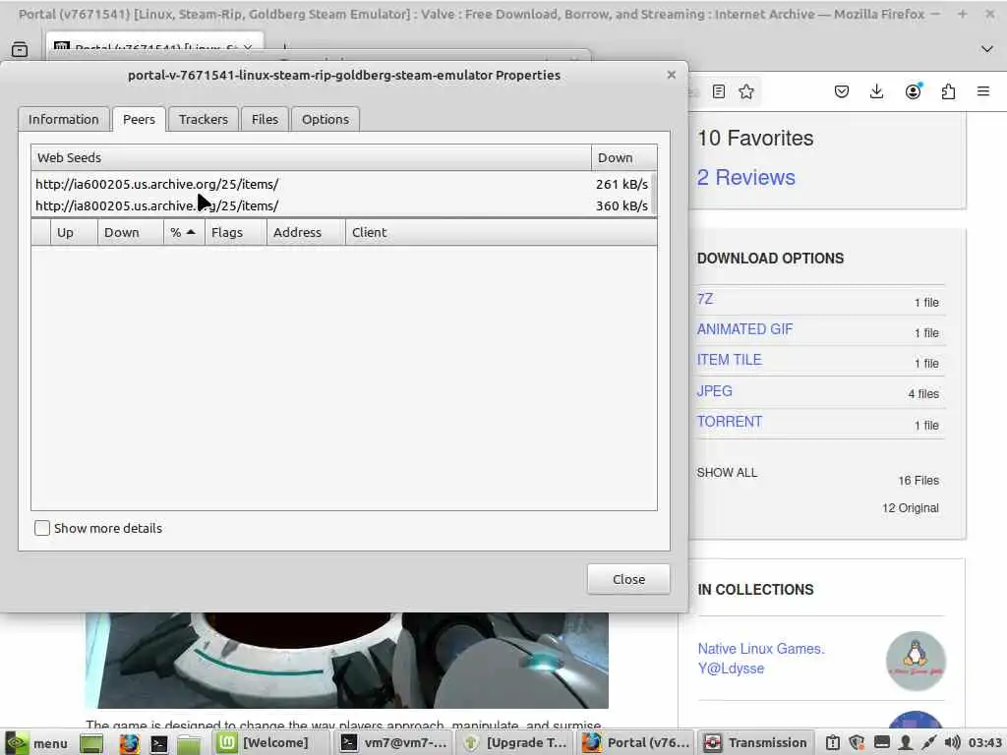The width and height of the screenshot is (1007, 755).
Task: Sort peers by Address column
Action: click(306, 232)
